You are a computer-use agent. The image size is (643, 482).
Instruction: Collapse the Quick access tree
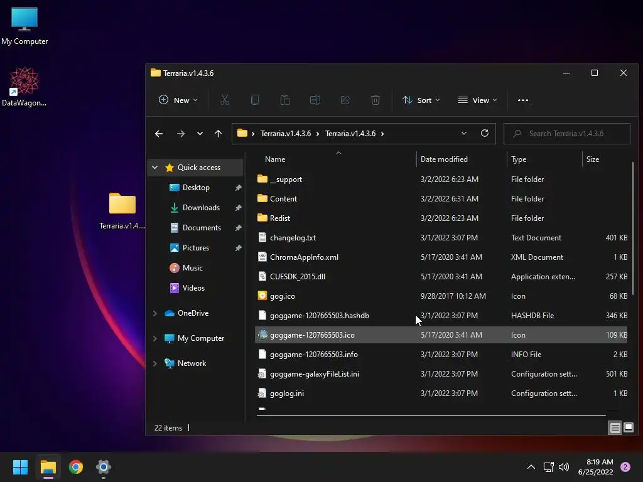click(x=154, y=167)
